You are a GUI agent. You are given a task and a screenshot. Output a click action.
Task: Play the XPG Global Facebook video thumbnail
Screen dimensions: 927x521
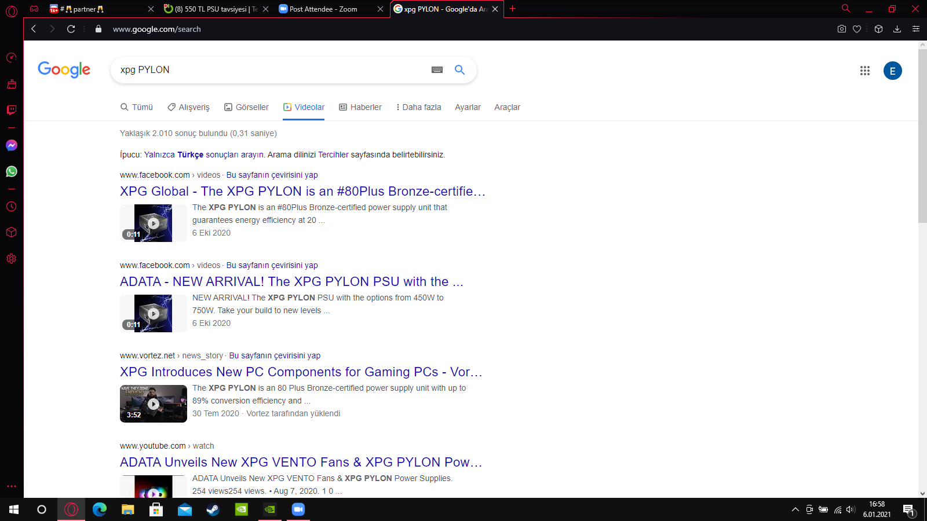point(153,223)
